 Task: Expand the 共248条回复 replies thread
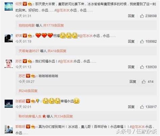click(x=28, y=91)
